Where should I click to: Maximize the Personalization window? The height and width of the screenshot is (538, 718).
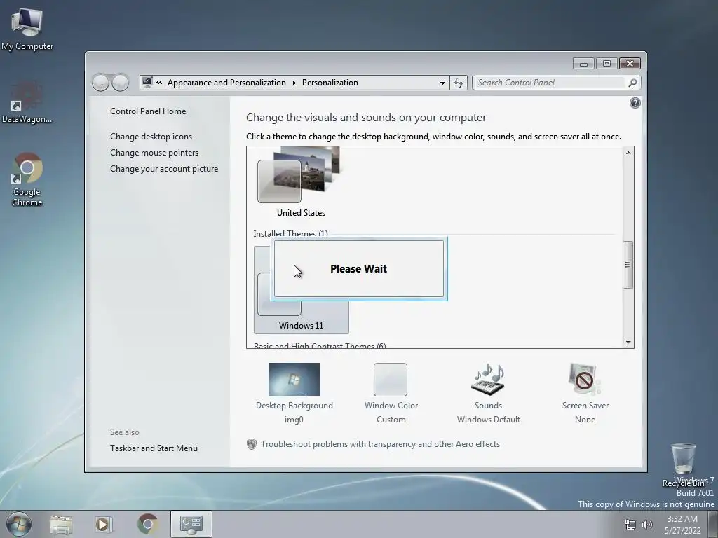(x=607, y=64)
